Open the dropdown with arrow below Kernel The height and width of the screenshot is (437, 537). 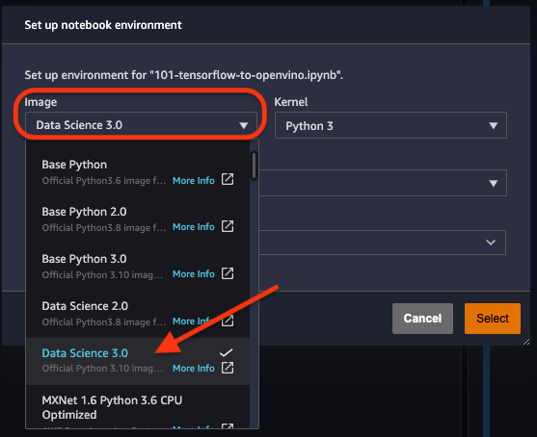[383, 183]
